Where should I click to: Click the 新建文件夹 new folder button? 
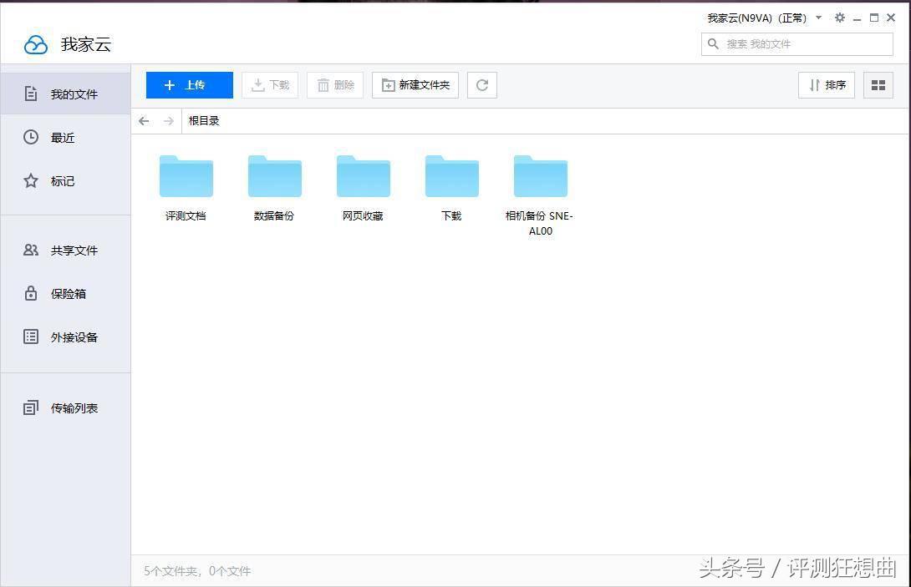[x=415, y=84]
